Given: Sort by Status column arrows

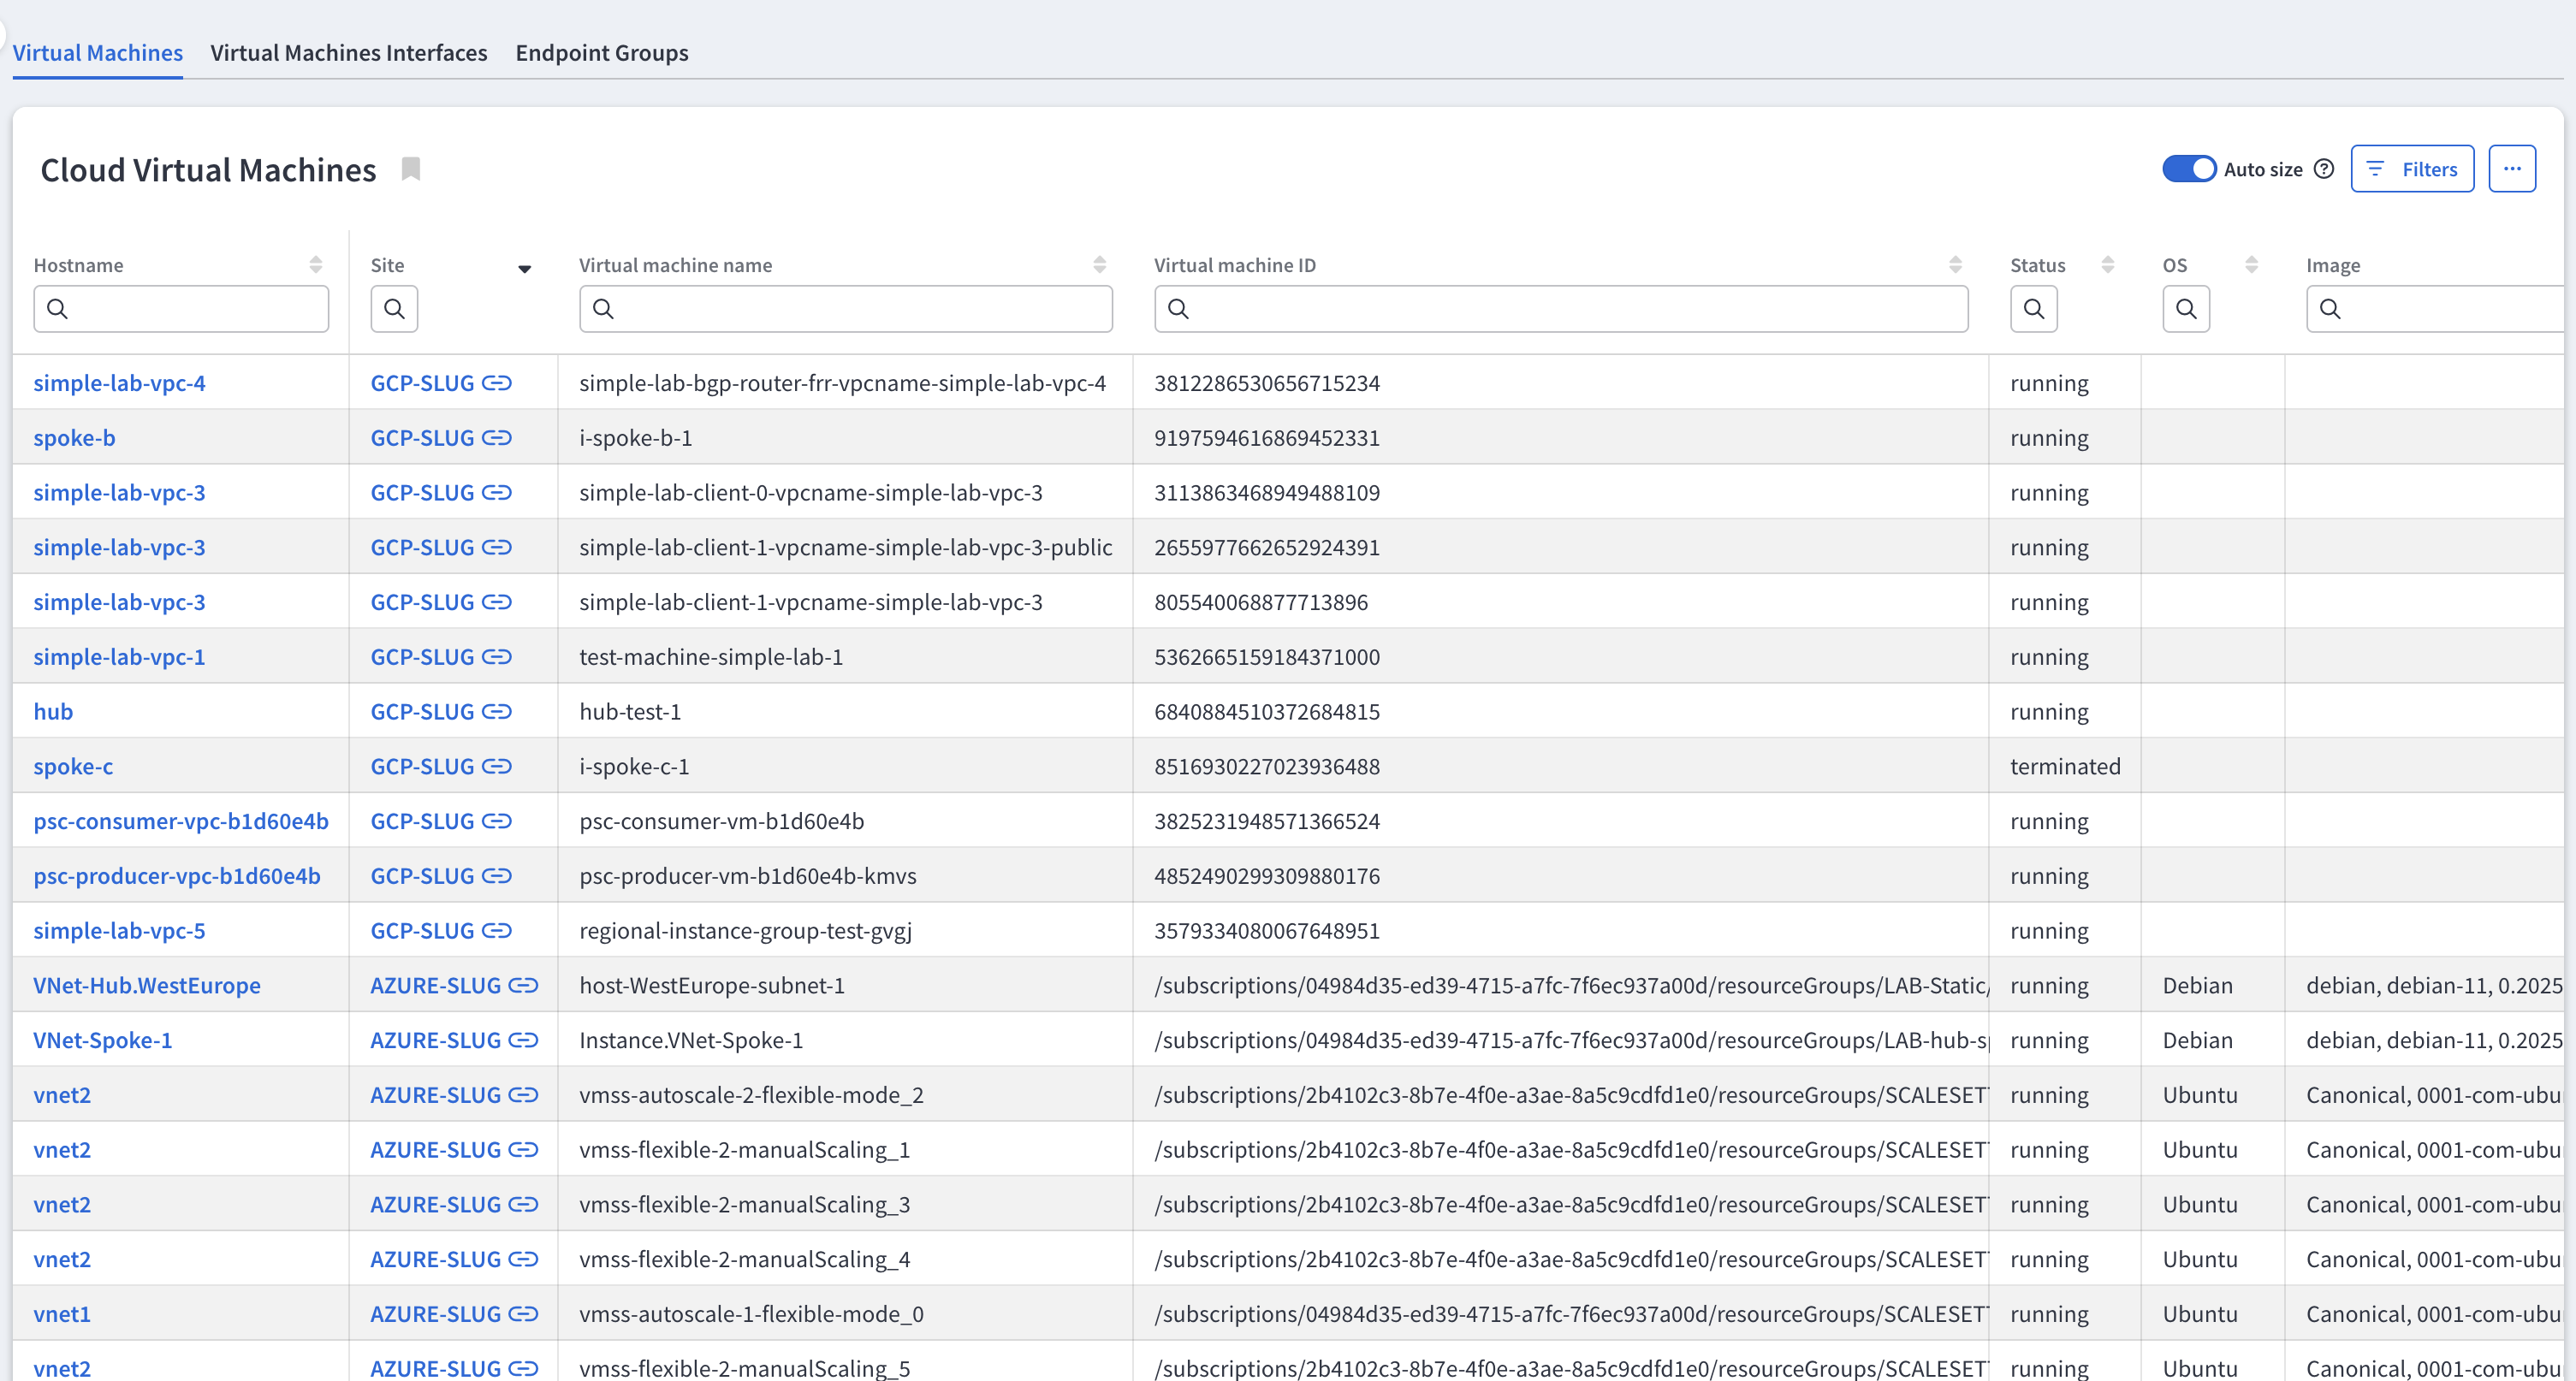Looking at the screenshot, I should (2107, 265).
